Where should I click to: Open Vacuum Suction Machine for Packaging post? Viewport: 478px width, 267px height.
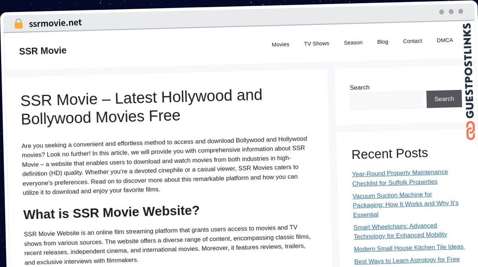pyautogui.click(x=406, y=204)
